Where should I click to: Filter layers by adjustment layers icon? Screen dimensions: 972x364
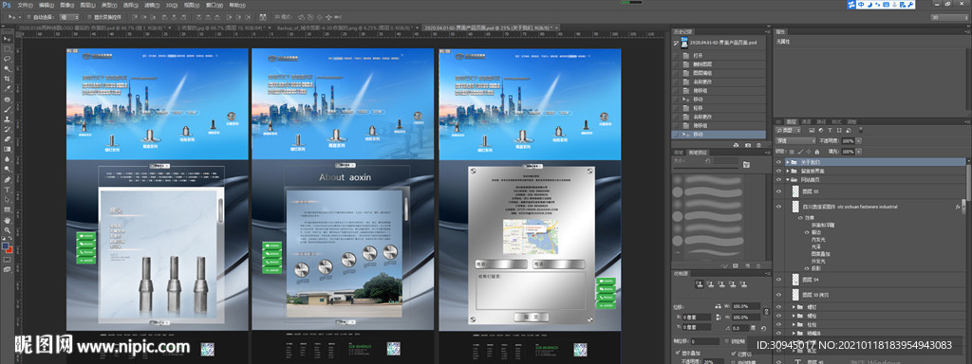pos(821,131)
